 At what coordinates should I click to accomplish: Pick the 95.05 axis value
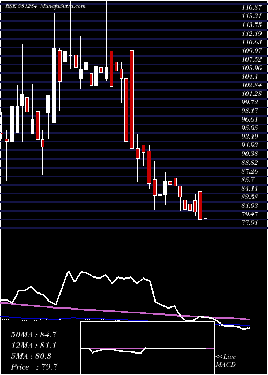tap(250, 129)
